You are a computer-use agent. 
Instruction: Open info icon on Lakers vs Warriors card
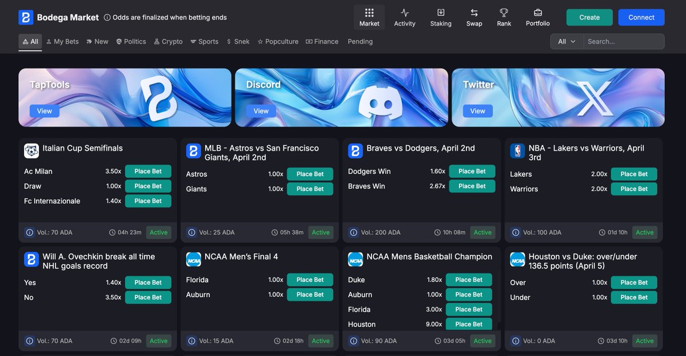(x=516, y=232)
